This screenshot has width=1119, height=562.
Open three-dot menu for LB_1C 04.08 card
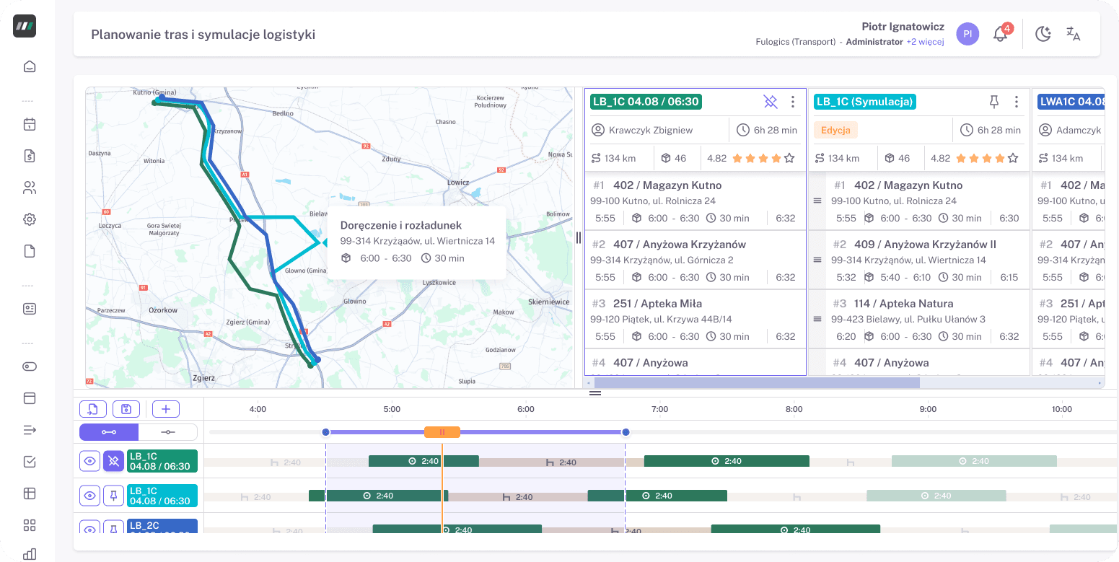point(793,102)
